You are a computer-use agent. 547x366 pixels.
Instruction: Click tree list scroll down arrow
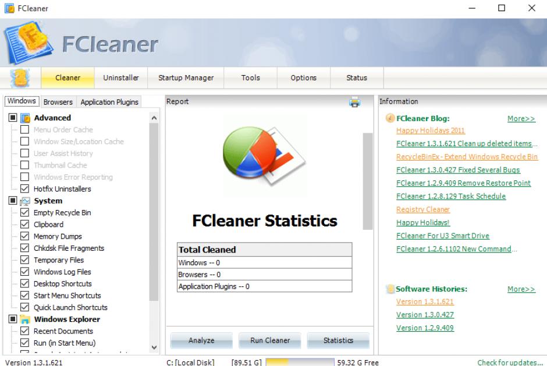click(154, 347)
